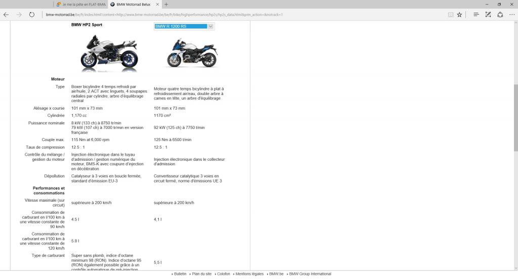
Task: Open the Bulletin footer link
Action: click(x=180, y=274)
